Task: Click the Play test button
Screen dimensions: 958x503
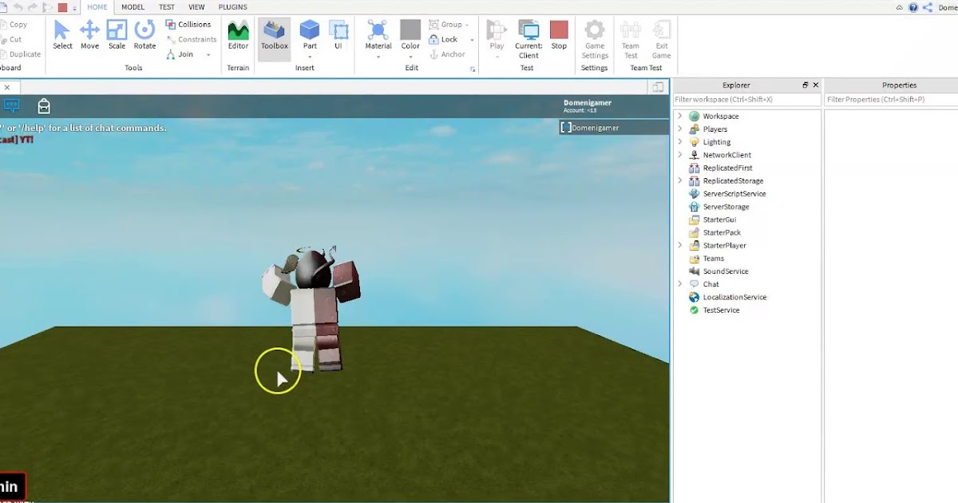Action: 497,36
